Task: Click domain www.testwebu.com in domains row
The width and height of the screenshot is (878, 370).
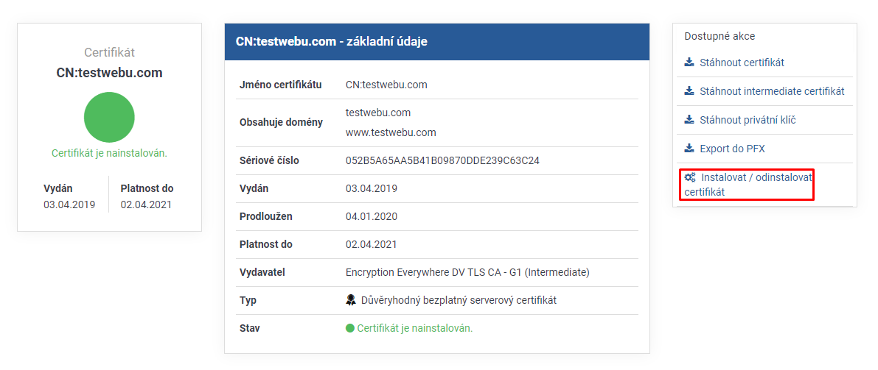Action: (x=391, y=132)
